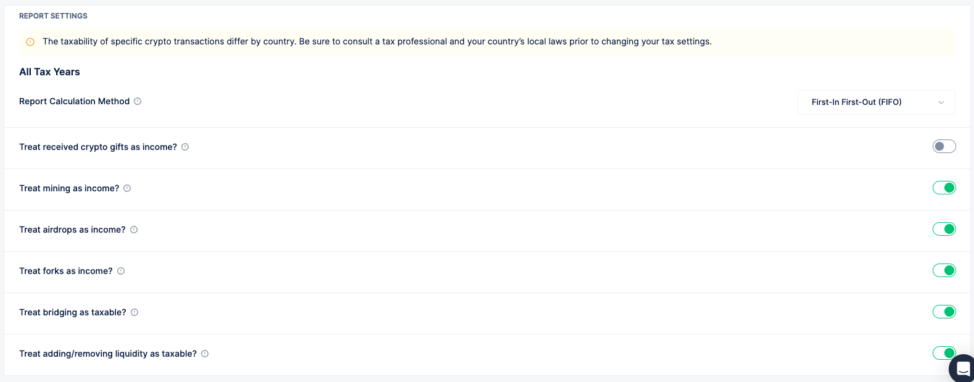The height and width of the screenshot is (382, 974).
Task: Turn off the airdrops as income toggle
Action: coord(944,229)
